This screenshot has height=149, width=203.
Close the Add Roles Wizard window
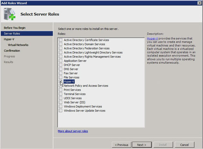pyautogui.click(x=199, y=3)
